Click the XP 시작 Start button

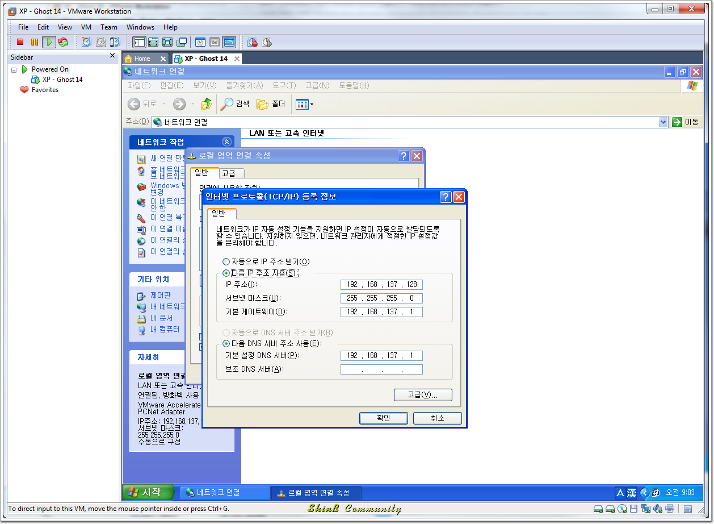click(144, 492)
